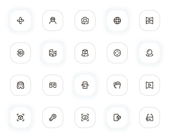
Task: Select the smart glasses icon
Action: tap(149, 118)
